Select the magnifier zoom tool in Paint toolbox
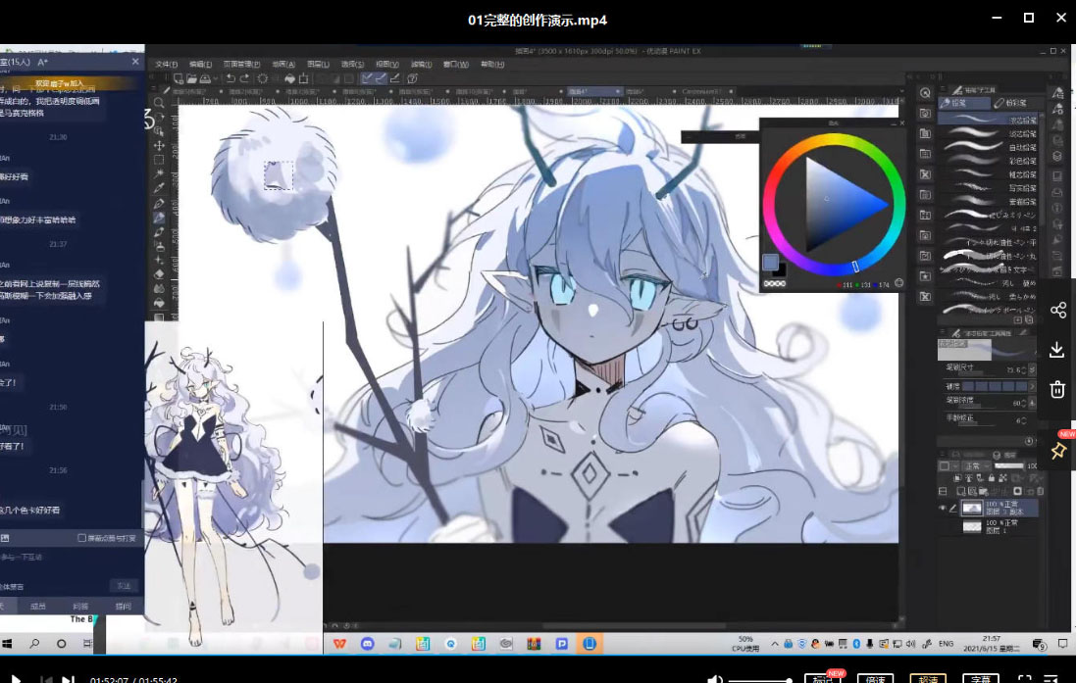Viewport: 1077px width, 683px height. pos(159,103)
